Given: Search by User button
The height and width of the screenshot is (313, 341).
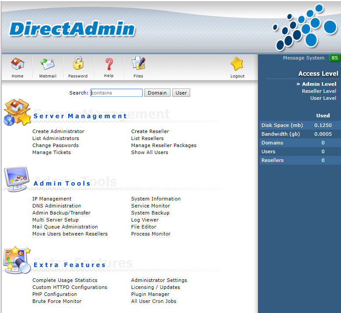Looking at the screenshot, I should pos(181,93).
